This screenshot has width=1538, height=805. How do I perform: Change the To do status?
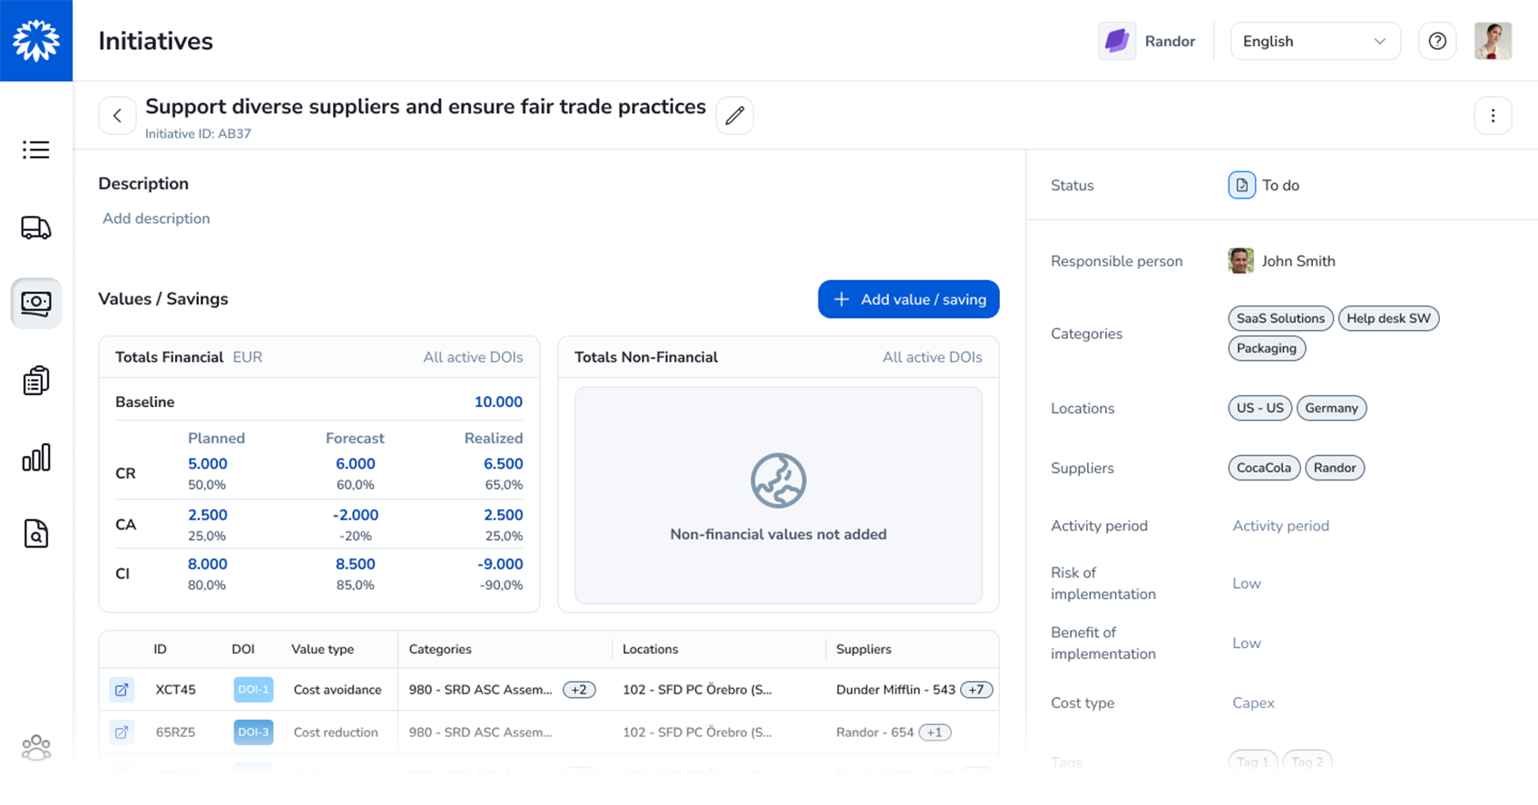pos(1265,185)
